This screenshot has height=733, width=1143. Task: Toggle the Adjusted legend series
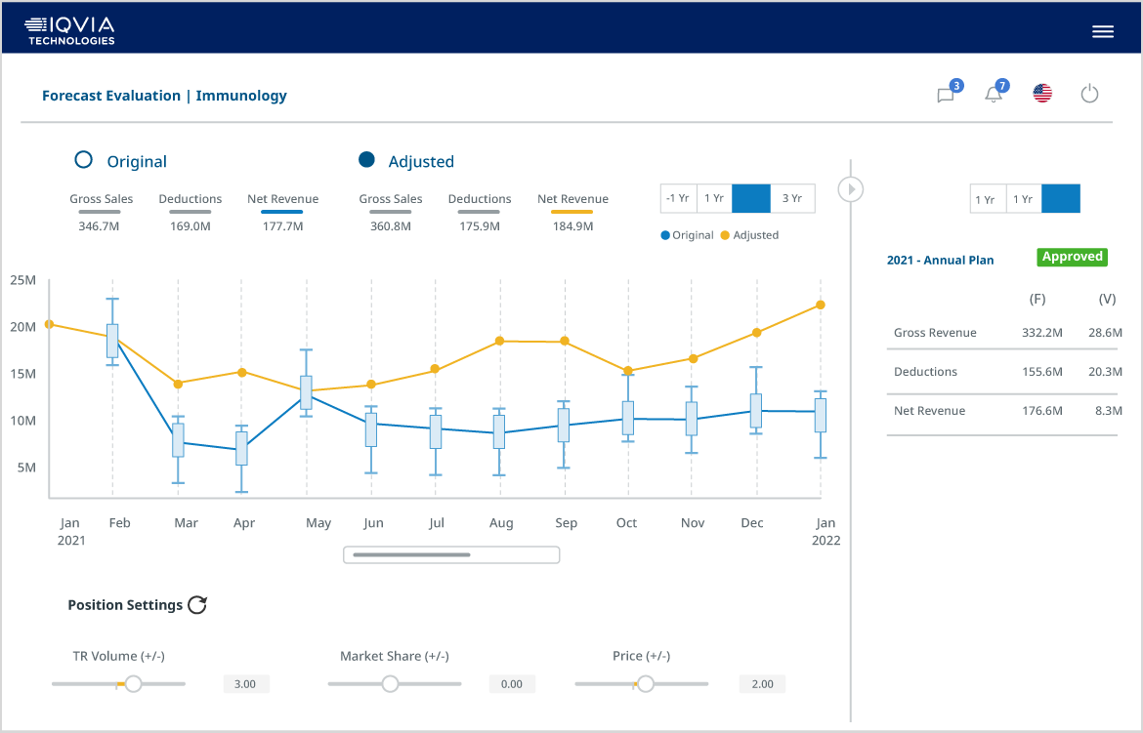[x=749, y=235]
